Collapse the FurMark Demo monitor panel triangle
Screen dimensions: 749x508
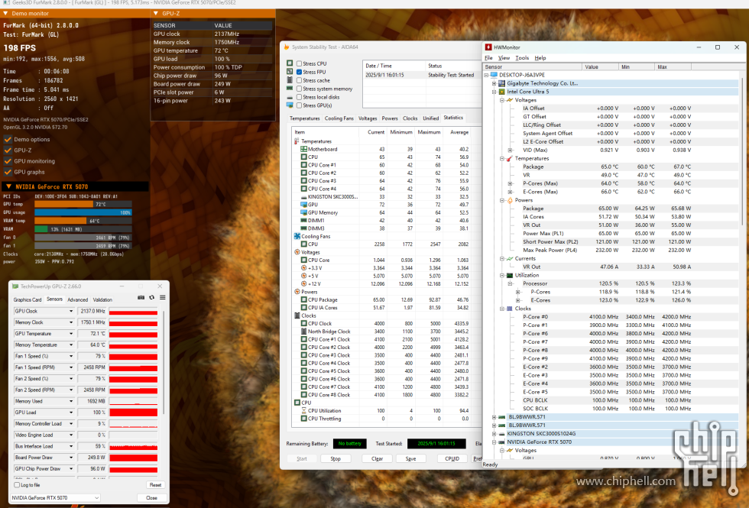6,14
